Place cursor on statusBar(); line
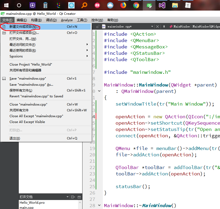This screenshot has height=209, width=220. coord(133,187)
